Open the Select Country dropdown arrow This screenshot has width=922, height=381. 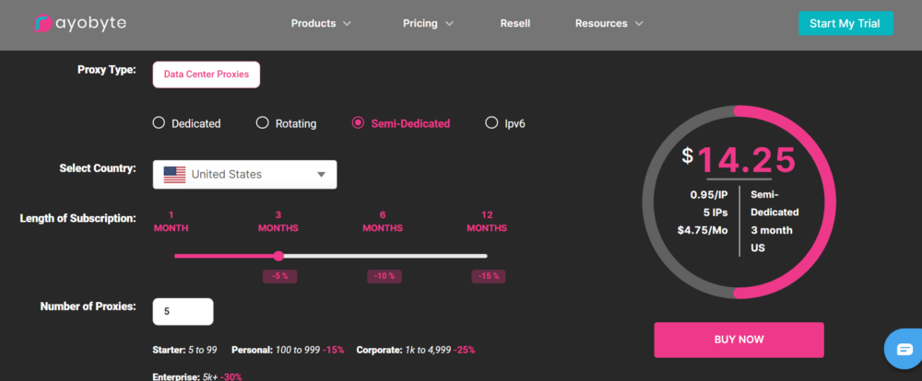point(321,174)
